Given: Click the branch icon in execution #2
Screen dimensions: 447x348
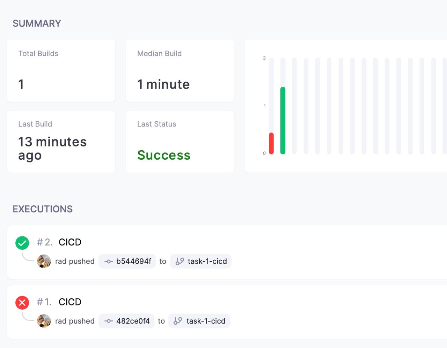Looking at the screenshot, I should pos(179,262).
